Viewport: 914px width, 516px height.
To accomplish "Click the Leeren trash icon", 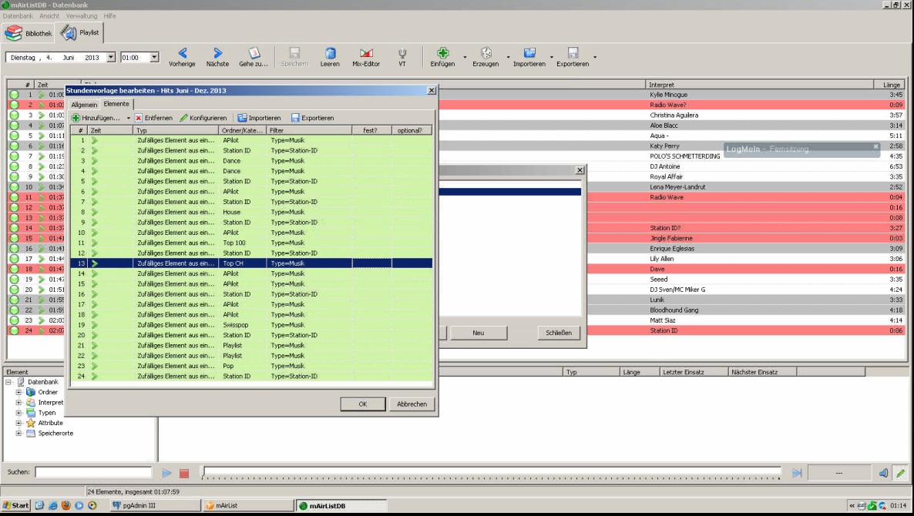I will tap(330, 53).
